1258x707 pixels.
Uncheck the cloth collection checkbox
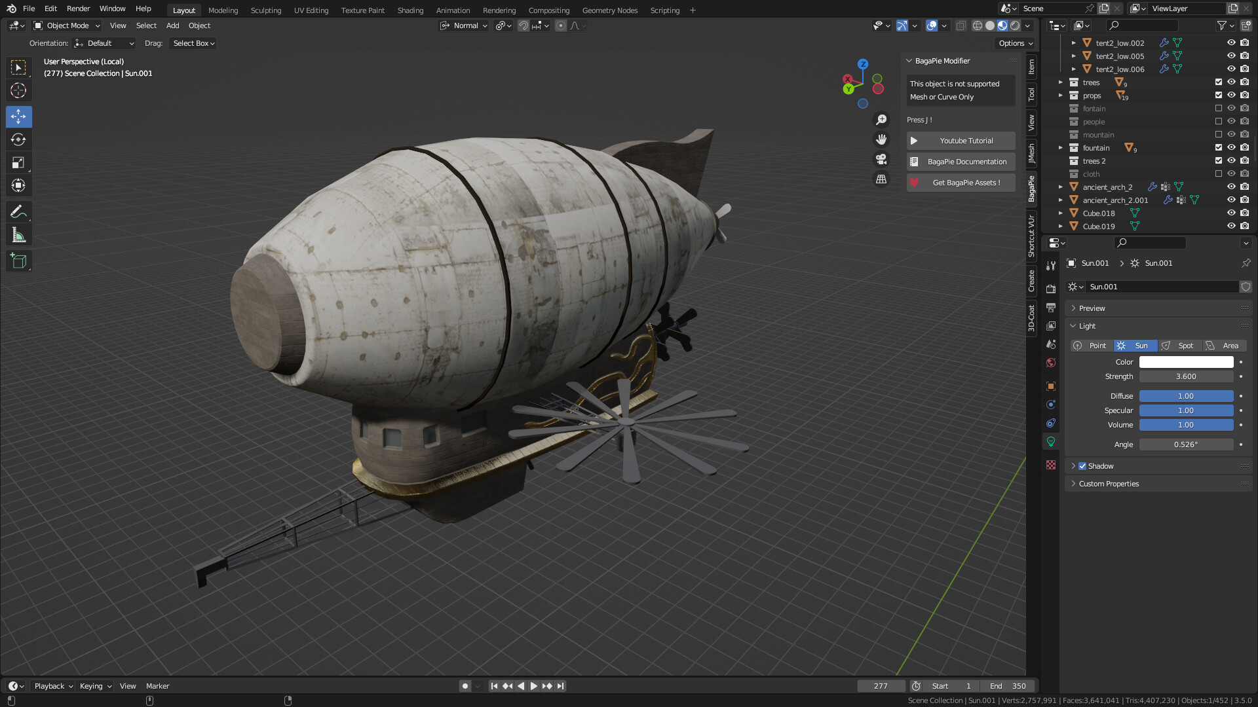(1218, 173)
